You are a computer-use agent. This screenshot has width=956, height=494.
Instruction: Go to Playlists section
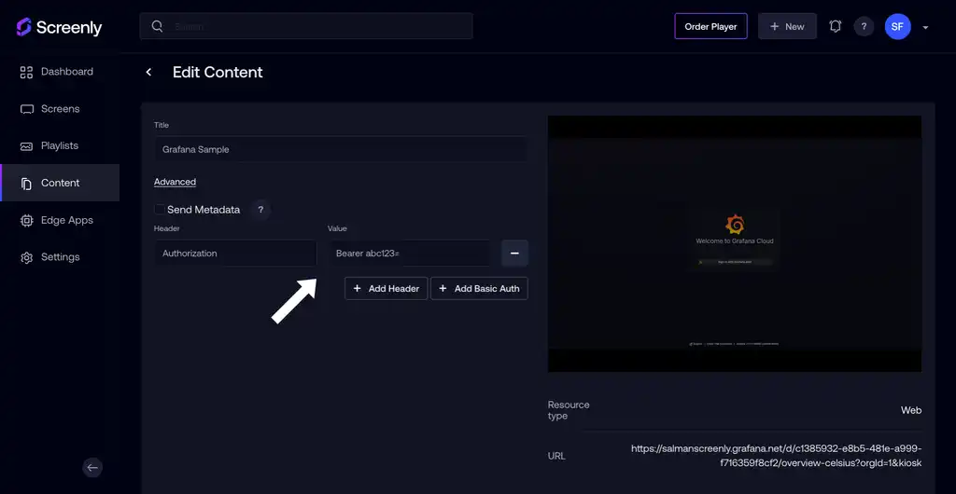coord(60,146)
